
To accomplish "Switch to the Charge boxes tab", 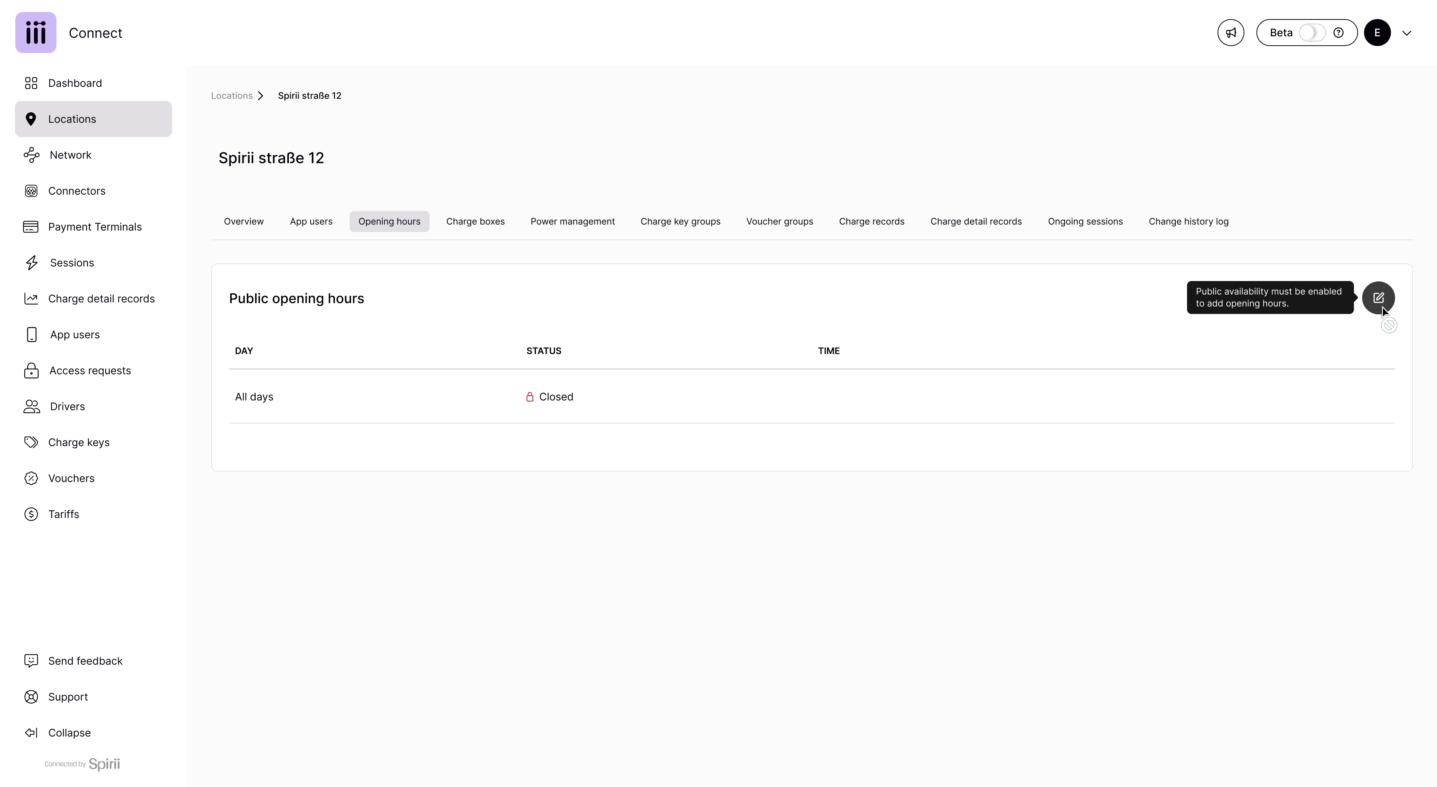I will pos(475,222).
